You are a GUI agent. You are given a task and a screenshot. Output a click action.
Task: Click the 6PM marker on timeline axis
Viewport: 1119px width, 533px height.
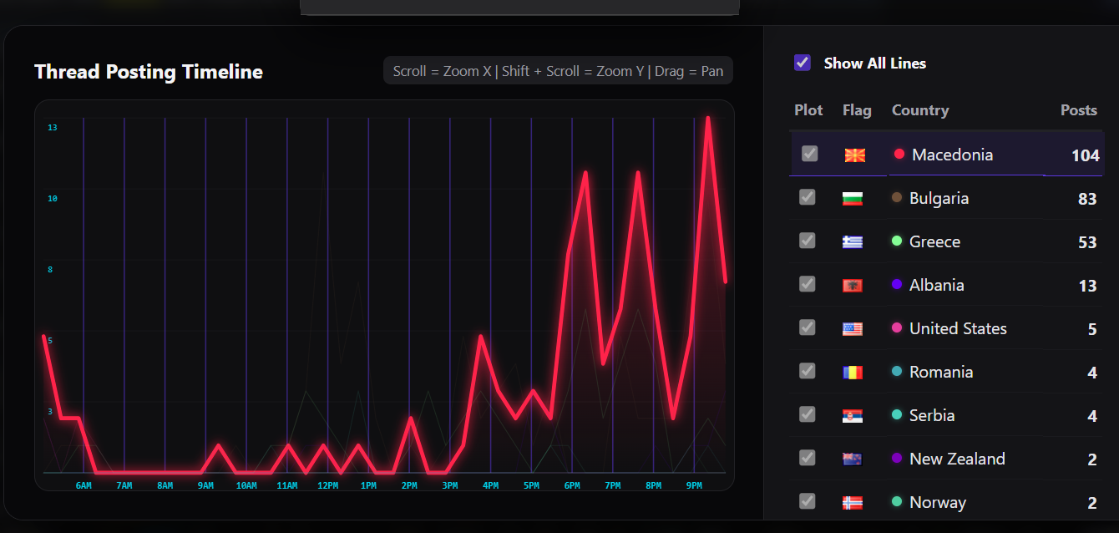(x=572, y=485)
